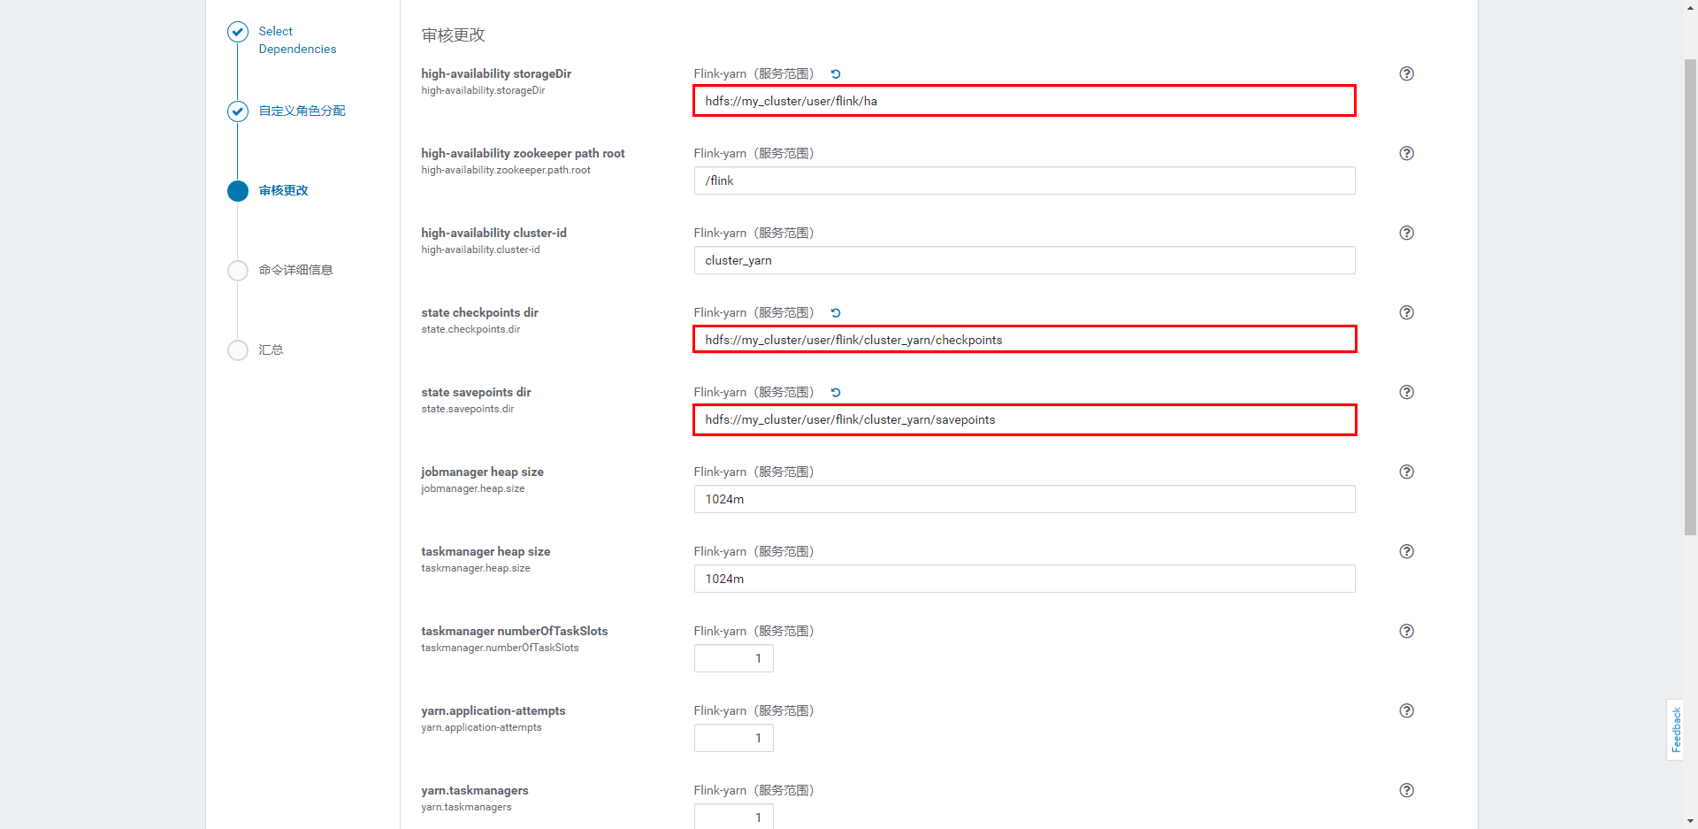Viewport: 1698px width, 829px height.
Task: Open help for yarn.application-attempts
Action: [1406, 710]
